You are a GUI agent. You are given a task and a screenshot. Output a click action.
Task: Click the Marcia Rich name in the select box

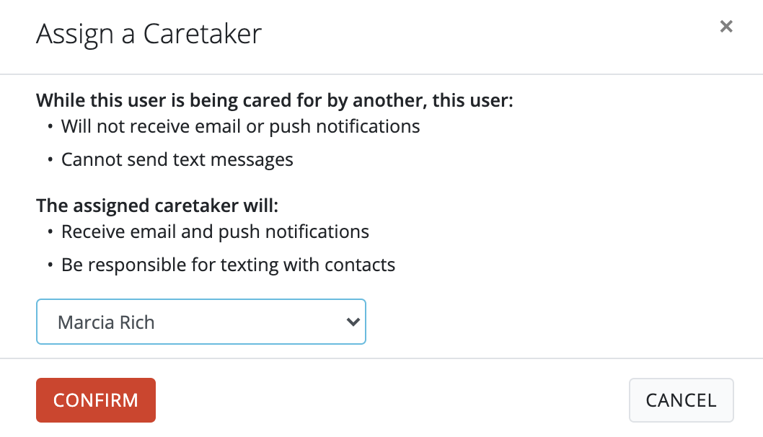(106, 322)
